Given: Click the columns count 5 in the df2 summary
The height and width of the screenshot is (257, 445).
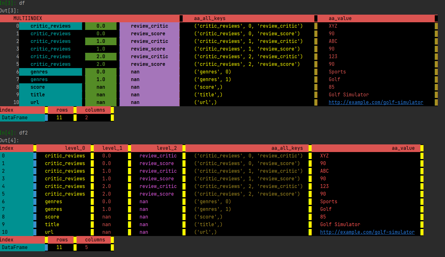Looking at the screenshot, I should 87,247.
